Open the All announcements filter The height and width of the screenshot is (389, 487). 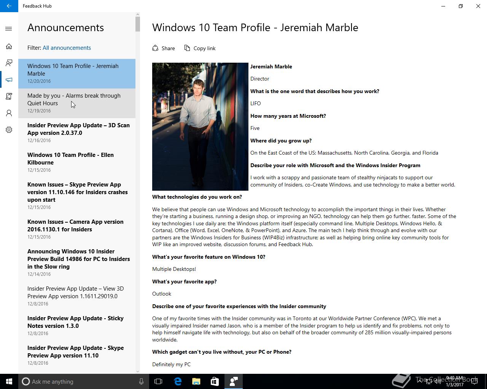coord(67,48)
